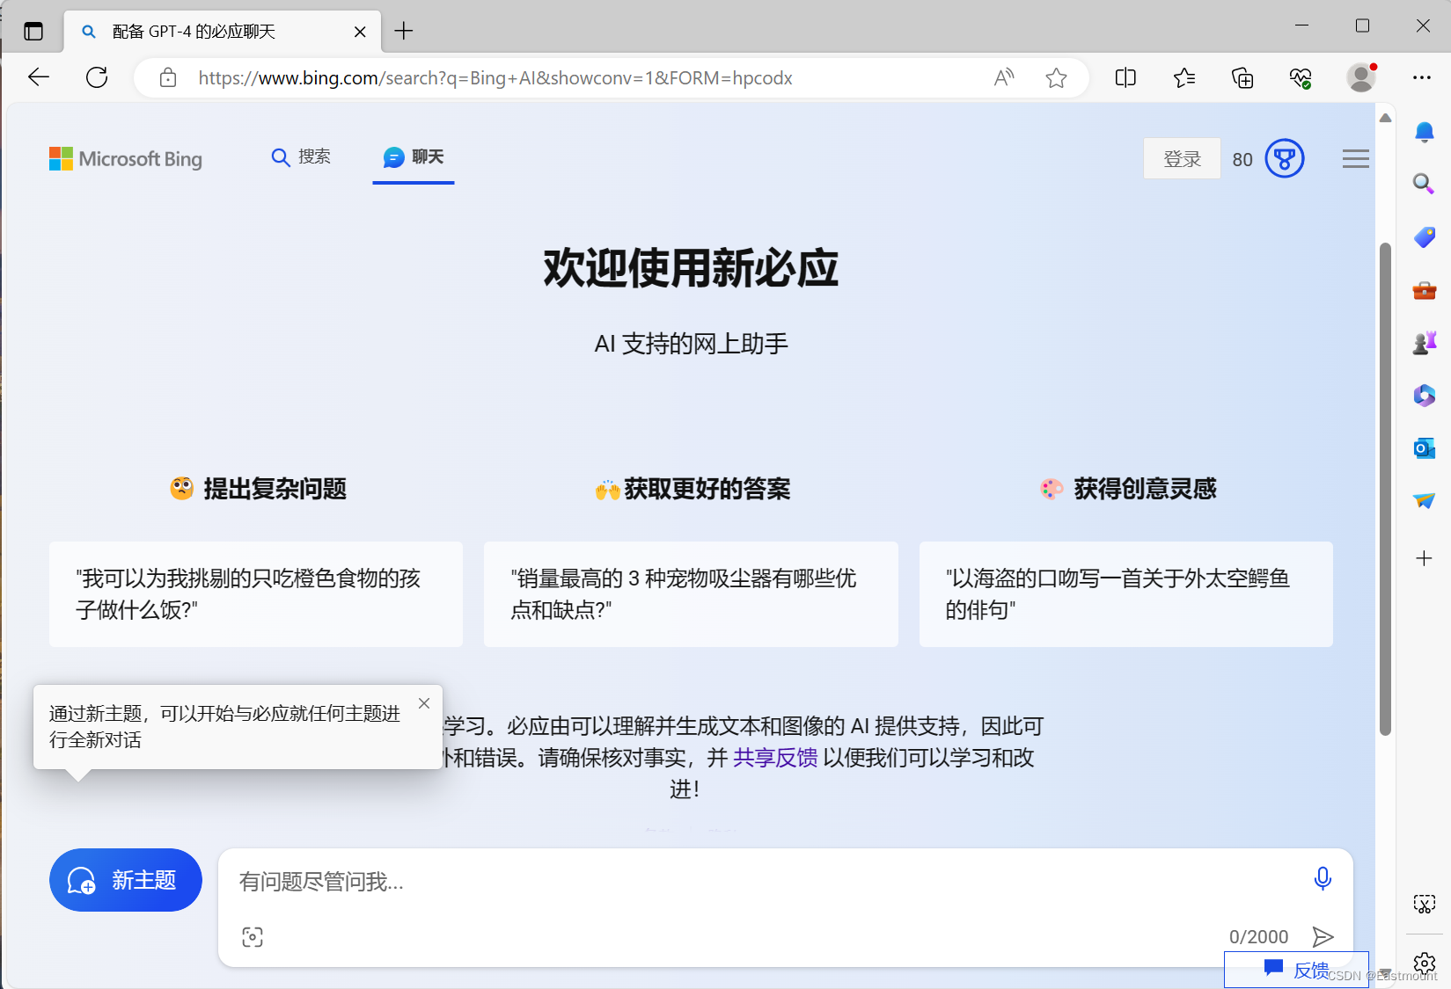
Task: Click the 0/2000 character counter
Action: pos(1258,937)
